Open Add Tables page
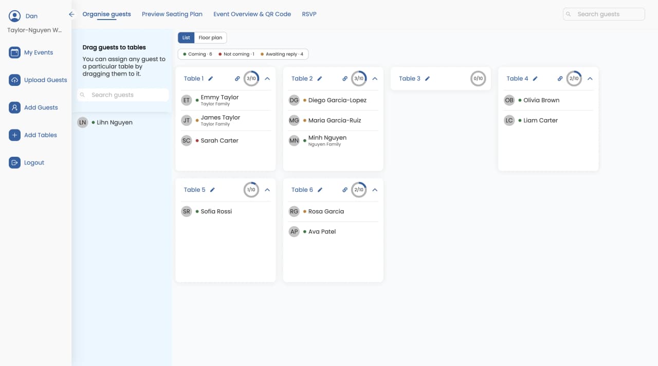 (41, 135)
